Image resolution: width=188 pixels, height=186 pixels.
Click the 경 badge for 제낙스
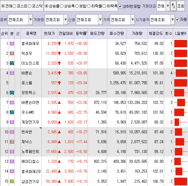tap(12, 142)
